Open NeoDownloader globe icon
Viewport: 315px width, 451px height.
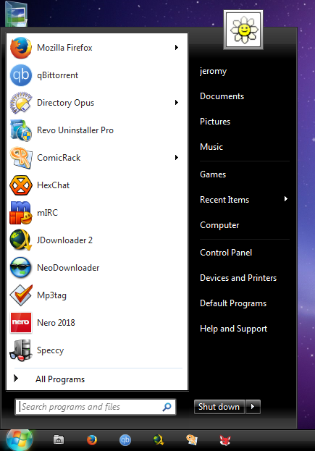coord(21,268)
